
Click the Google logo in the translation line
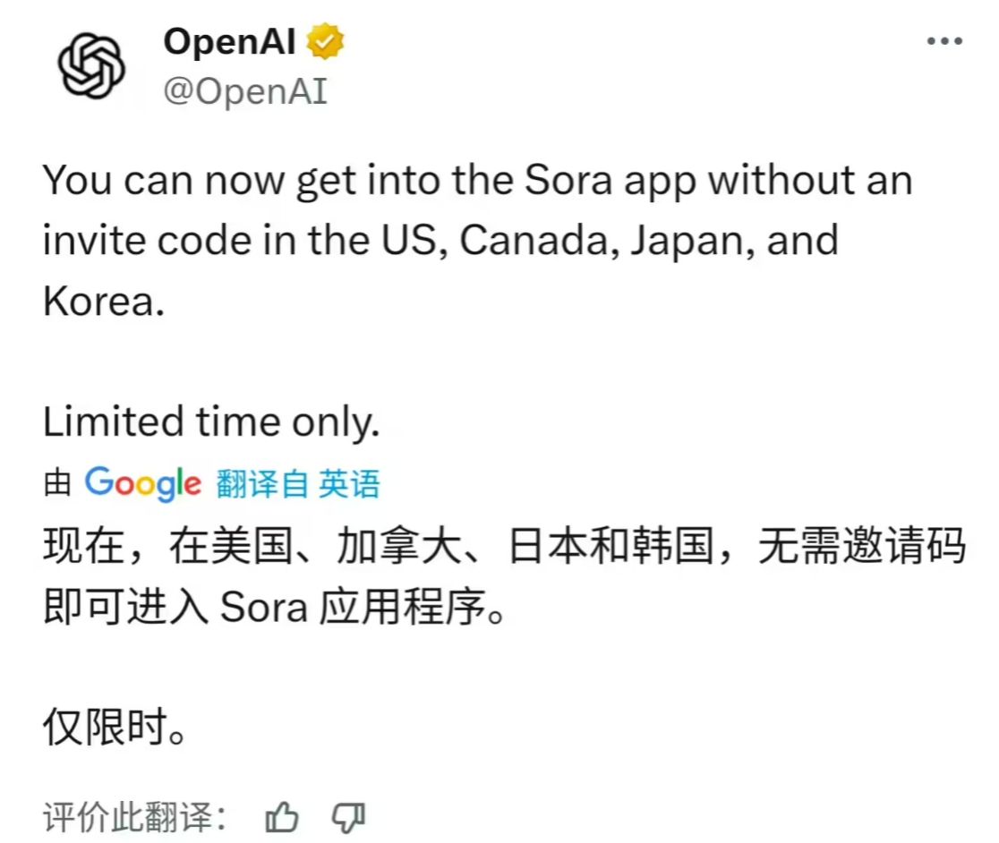pyautogui.click(x=143, y=484)
